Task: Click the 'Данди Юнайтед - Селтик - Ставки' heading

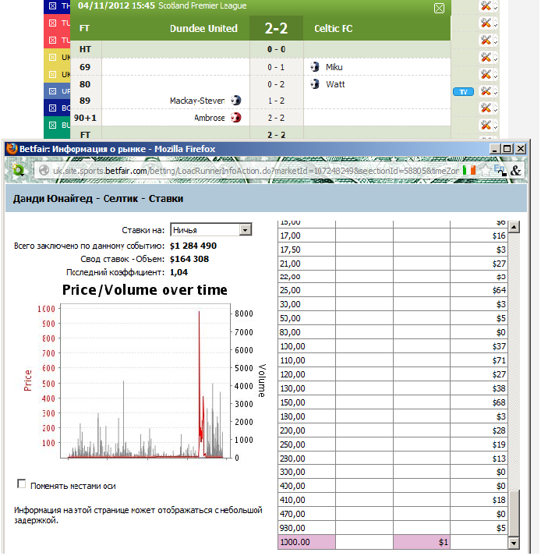Action: click(98, 198)
